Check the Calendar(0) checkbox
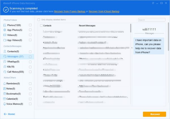Image resolution: width=170 pixels, height=119 pixels. click(30, 99)
